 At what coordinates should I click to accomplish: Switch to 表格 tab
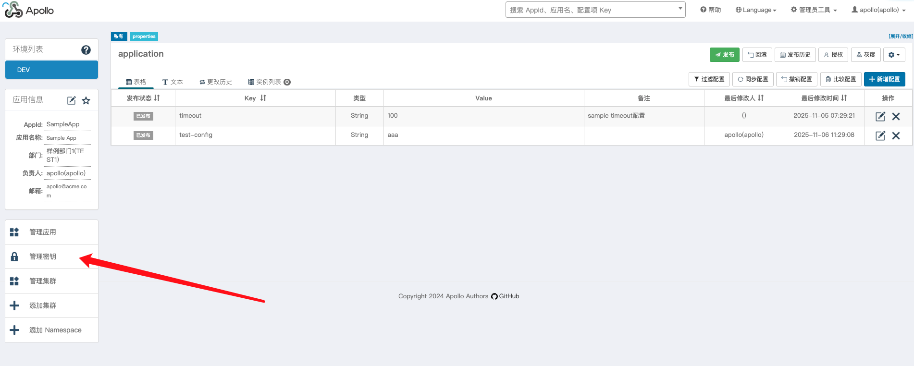pos(136,82)
